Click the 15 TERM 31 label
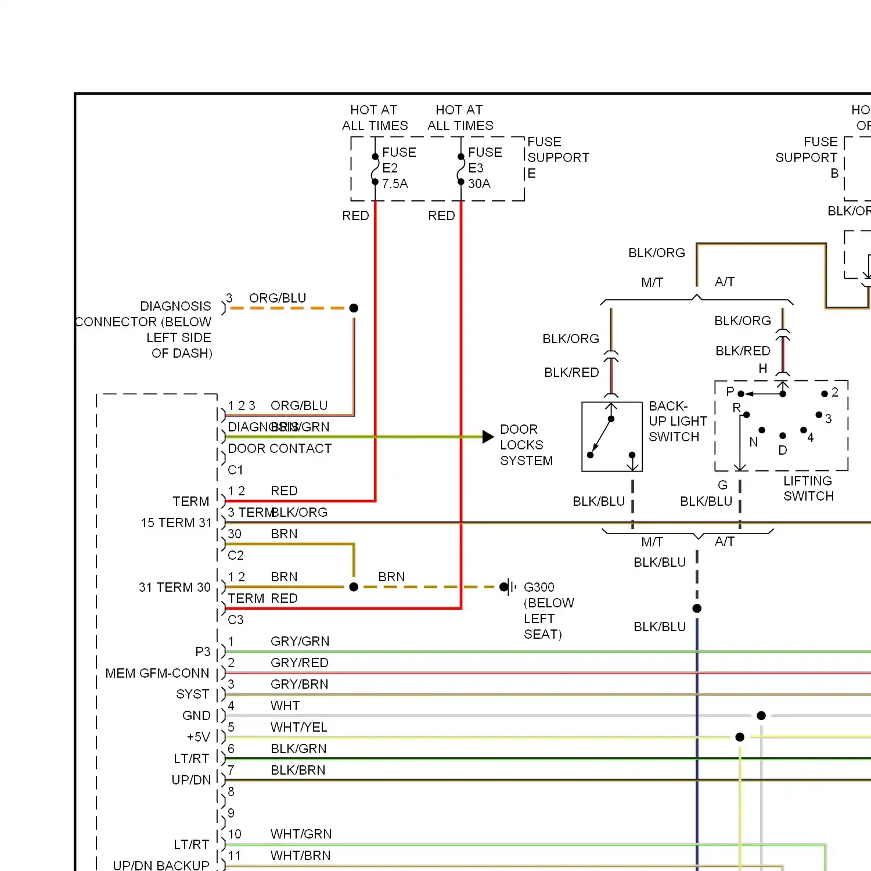Image resolution: width=871 pixels, height=871 pixels. coord(176,523)
